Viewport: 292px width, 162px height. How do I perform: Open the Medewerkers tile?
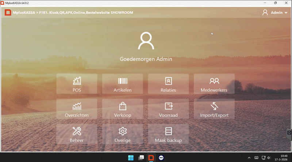[x=214, y=84]
